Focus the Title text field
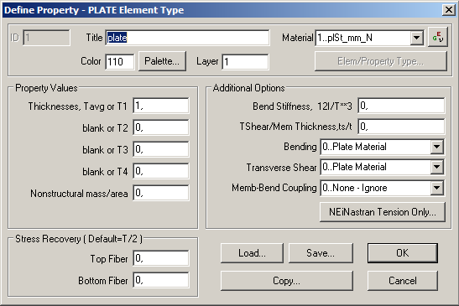 point(187,38)
